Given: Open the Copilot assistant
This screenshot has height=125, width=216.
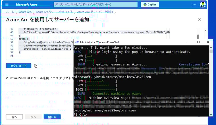Looking at the screenshot, I should (150, 5).
